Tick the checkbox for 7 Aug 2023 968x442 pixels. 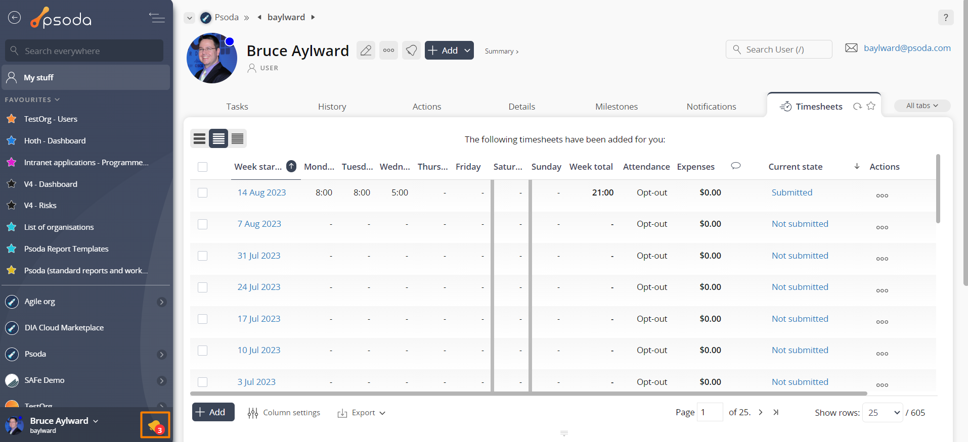point(202,224)
